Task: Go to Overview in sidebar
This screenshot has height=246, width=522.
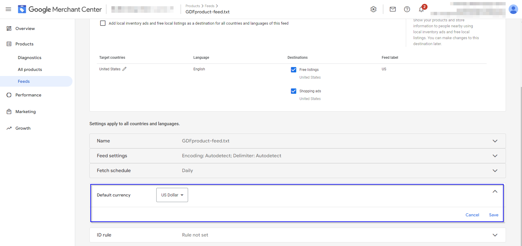Action: pos(25,28)
